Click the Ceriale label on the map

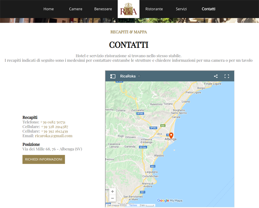click(x=176, y=117)
